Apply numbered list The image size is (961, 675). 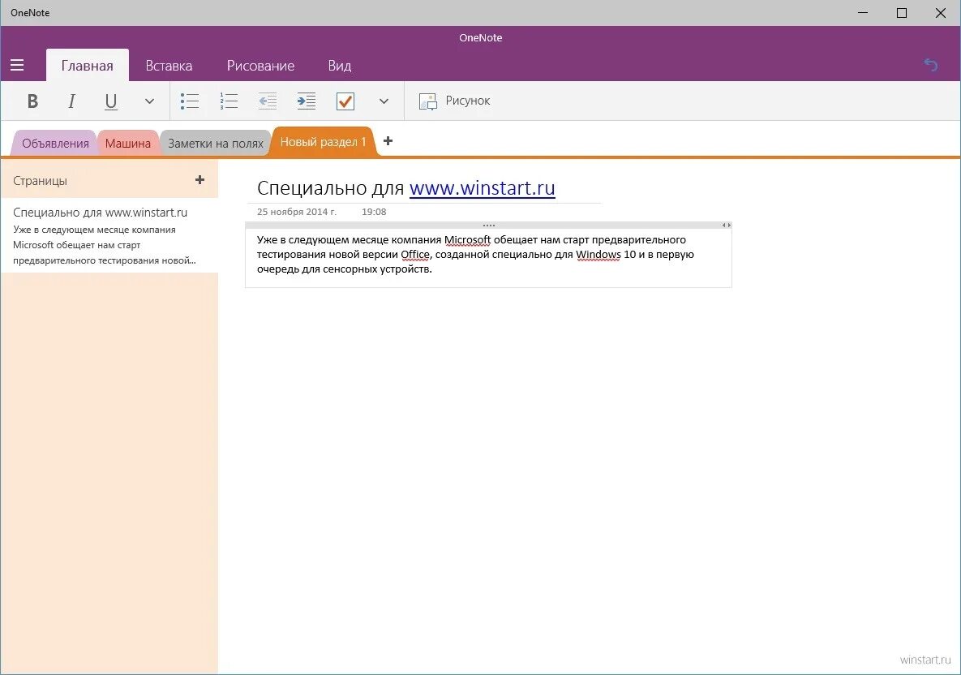[x=229, y=101]
